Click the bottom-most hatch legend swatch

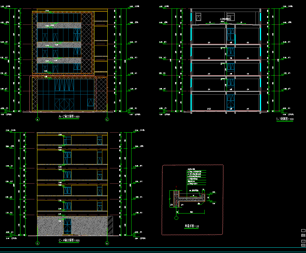point(303,245)
